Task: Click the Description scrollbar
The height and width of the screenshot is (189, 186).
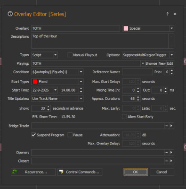Action: [x=171, y=41]
